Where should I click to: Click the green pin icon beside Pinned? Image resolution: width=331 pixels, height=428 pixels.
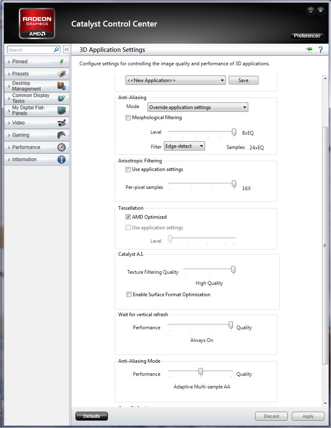[x=62, y=62]
